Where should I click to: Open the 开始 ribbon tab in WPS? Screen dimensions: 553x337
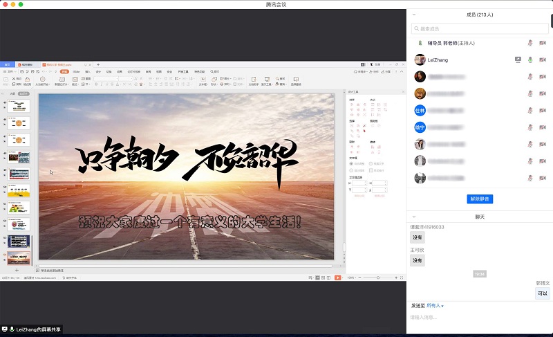64,71
